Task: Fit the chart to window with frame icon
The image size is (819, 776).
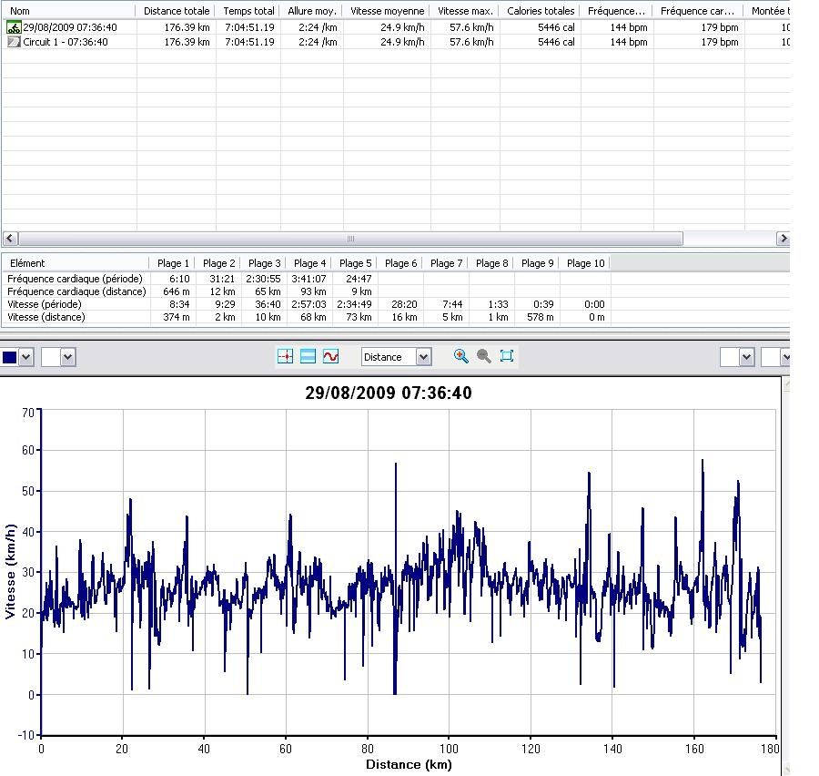Action: [x=507, y=356]
